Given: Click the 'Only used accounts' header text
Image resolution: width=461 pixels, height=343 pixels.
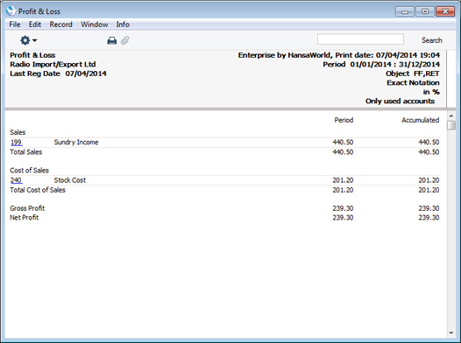Looking at the screenshot, I should [400, 101].
